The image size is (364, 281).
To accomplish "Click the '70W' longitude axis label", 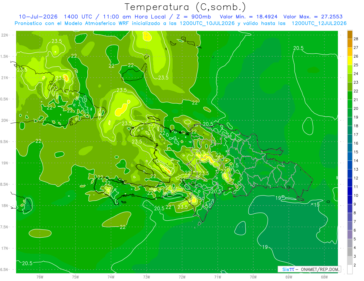I will tap(253, 277).
